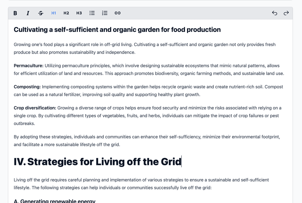Toggle off the active H1 heading style
Screen dimensions: 302x203
[x=53, y=13]
